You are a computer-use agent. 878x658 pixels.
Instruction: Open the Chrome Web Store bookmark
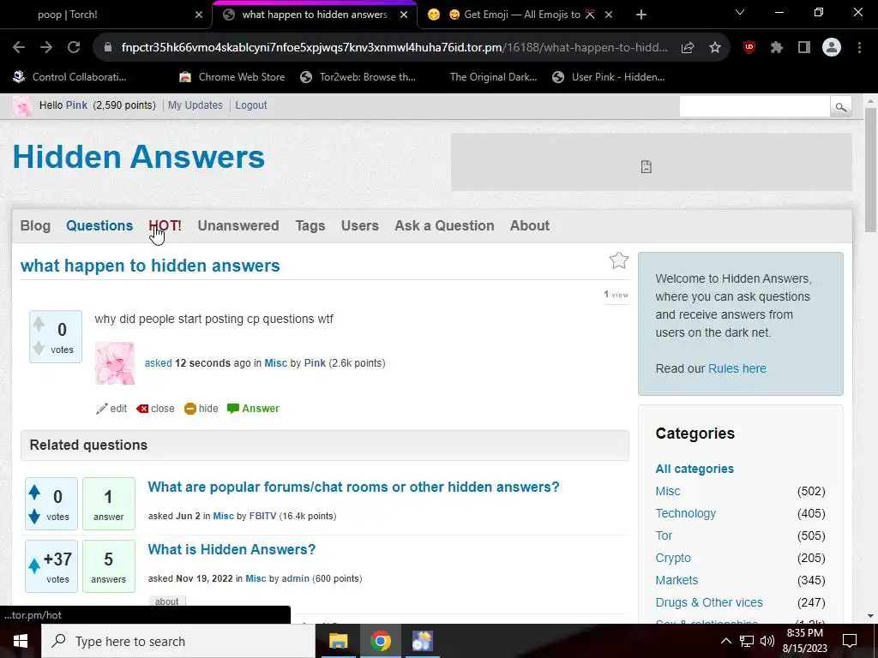(232, 77)
